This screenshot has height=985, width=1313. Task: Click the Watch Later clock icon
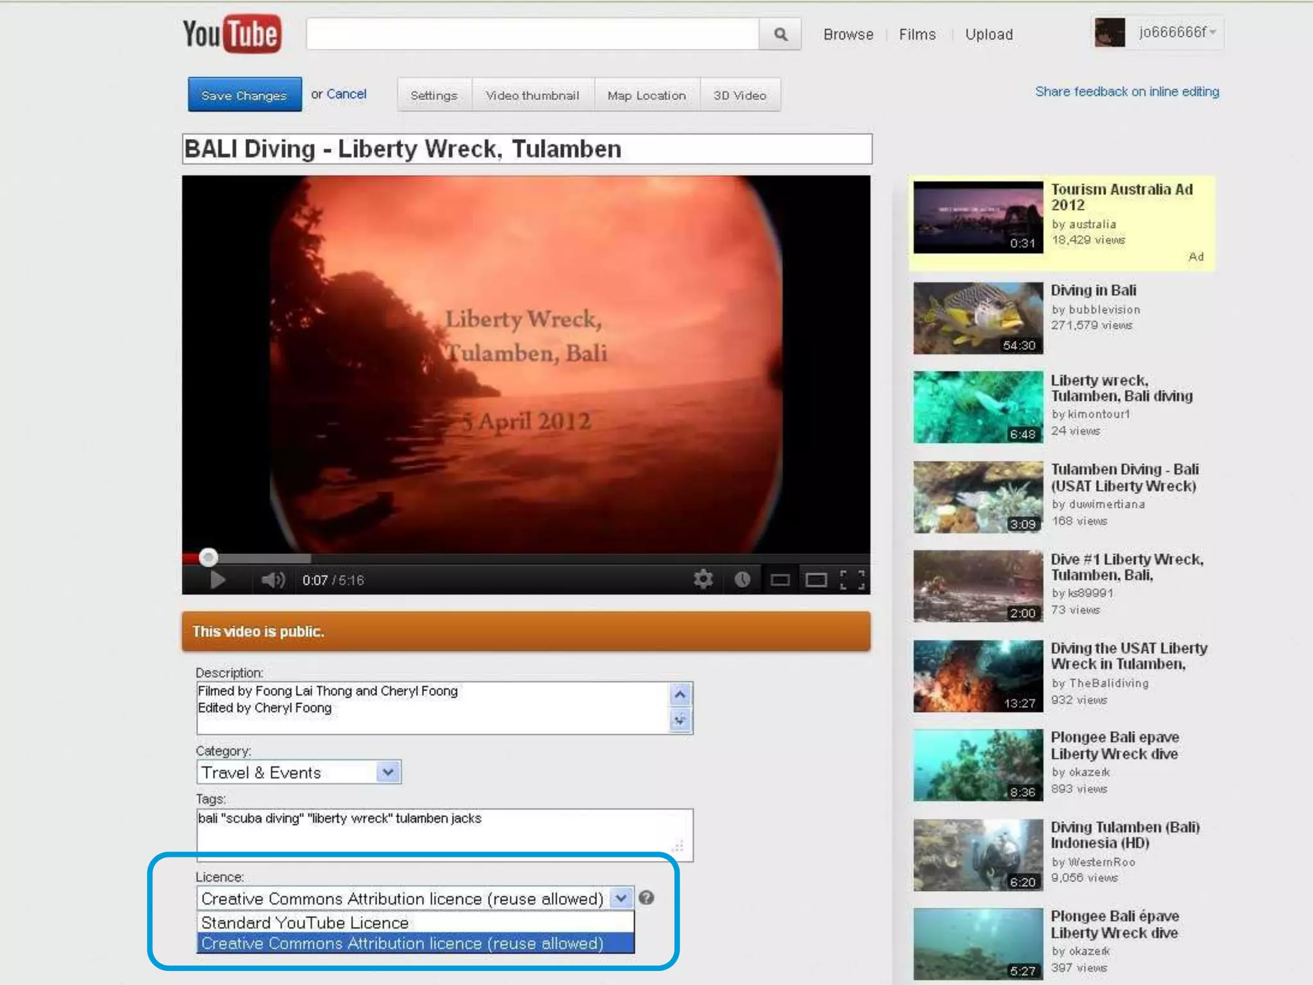click(x=742, y=580)
